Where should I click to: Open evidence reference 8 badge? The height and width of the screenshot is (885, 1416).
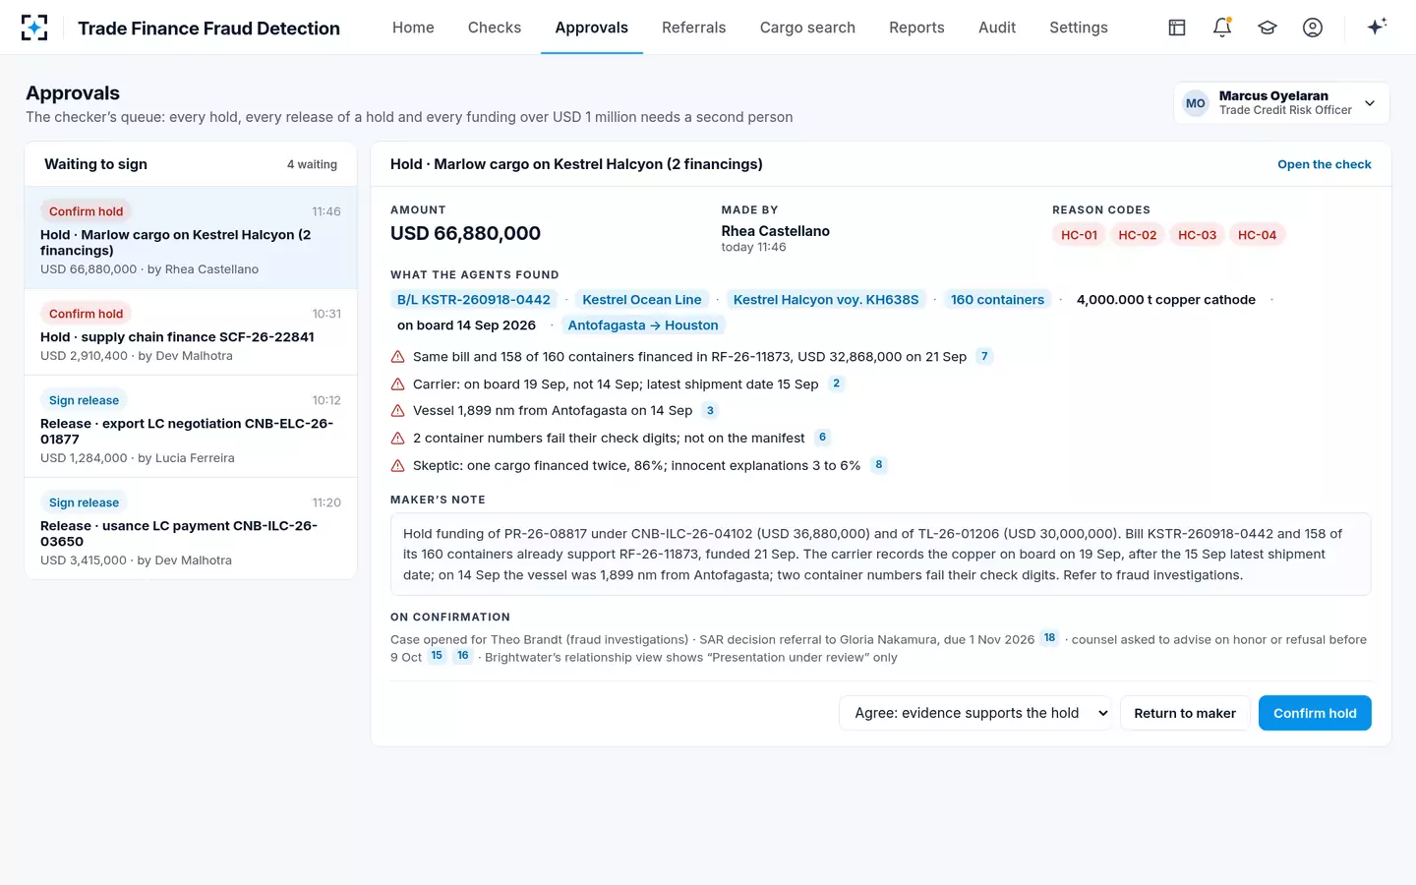[x=878, y=464]
